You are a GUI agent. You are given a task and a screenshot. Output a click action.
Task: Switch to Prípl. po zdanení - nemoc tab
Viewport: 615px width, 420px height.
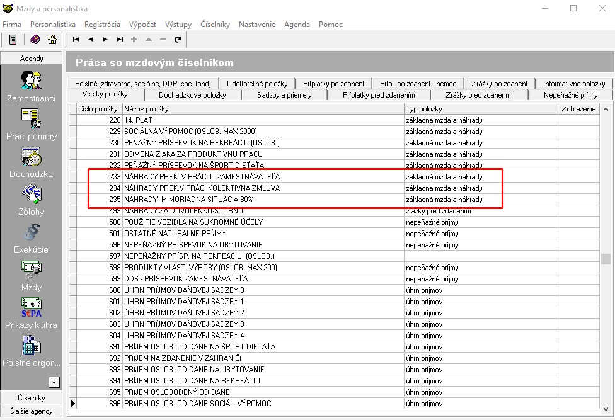[x=418, y=84]
